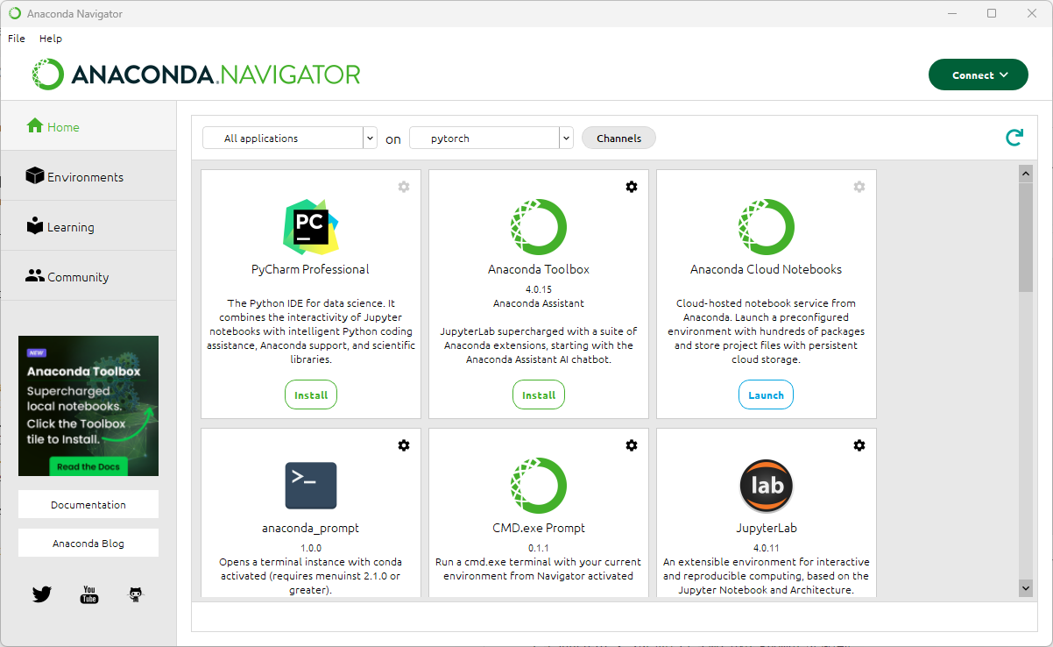The image size is (1053, 647).
Task: Click the JupyterLab logo icon
Action: click(x=767, y=486)
